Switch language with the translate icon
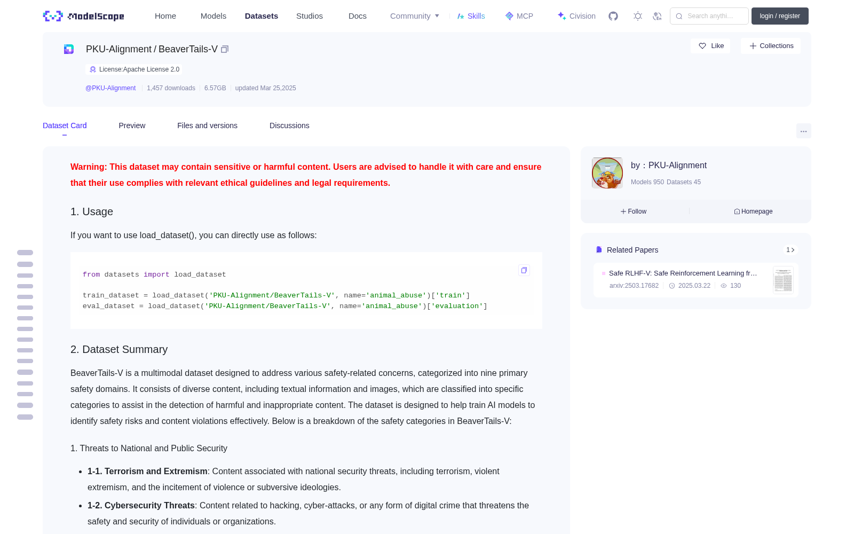This screenshot has height=534, width=854. tap(658, 16)
